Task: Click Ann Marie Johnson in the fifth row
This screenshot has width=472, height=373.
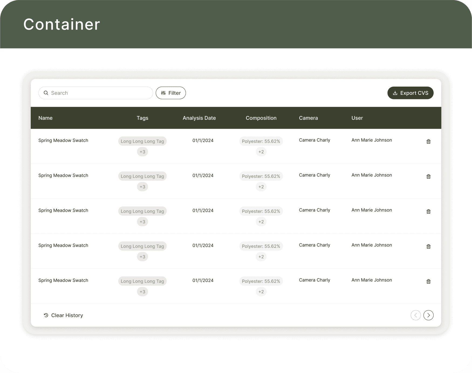Action: click(372, 280)
